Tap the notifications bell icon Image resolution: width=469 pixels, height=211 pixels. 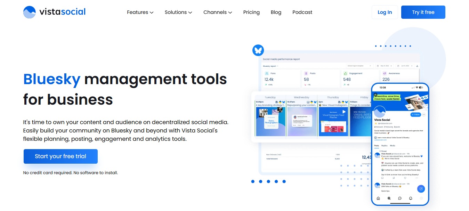click(x=410, y=198)
